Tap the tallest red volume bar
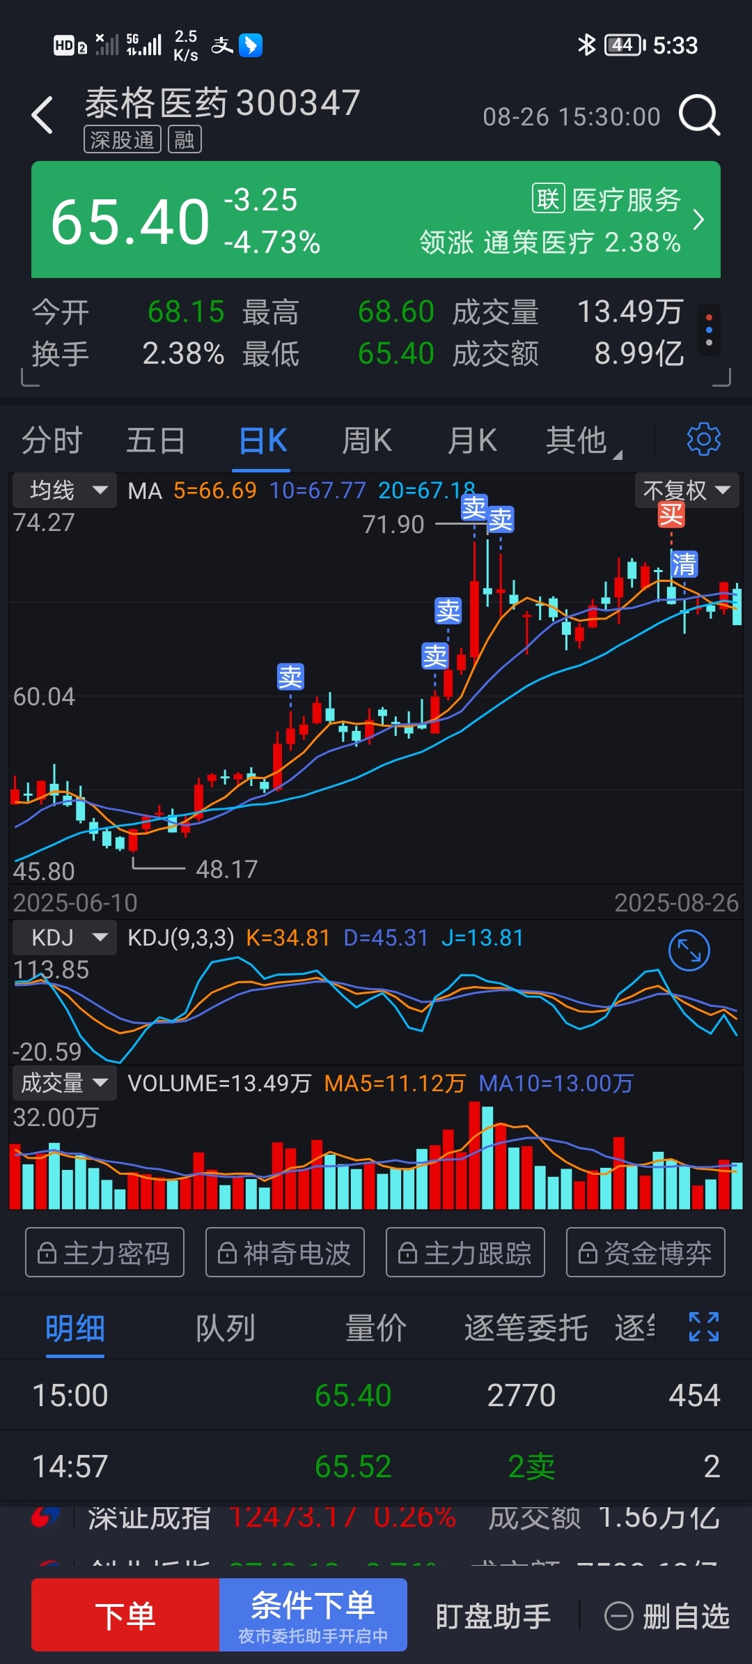Image resolution: width=752 pixels, height=1664 pixels. 474,1155
